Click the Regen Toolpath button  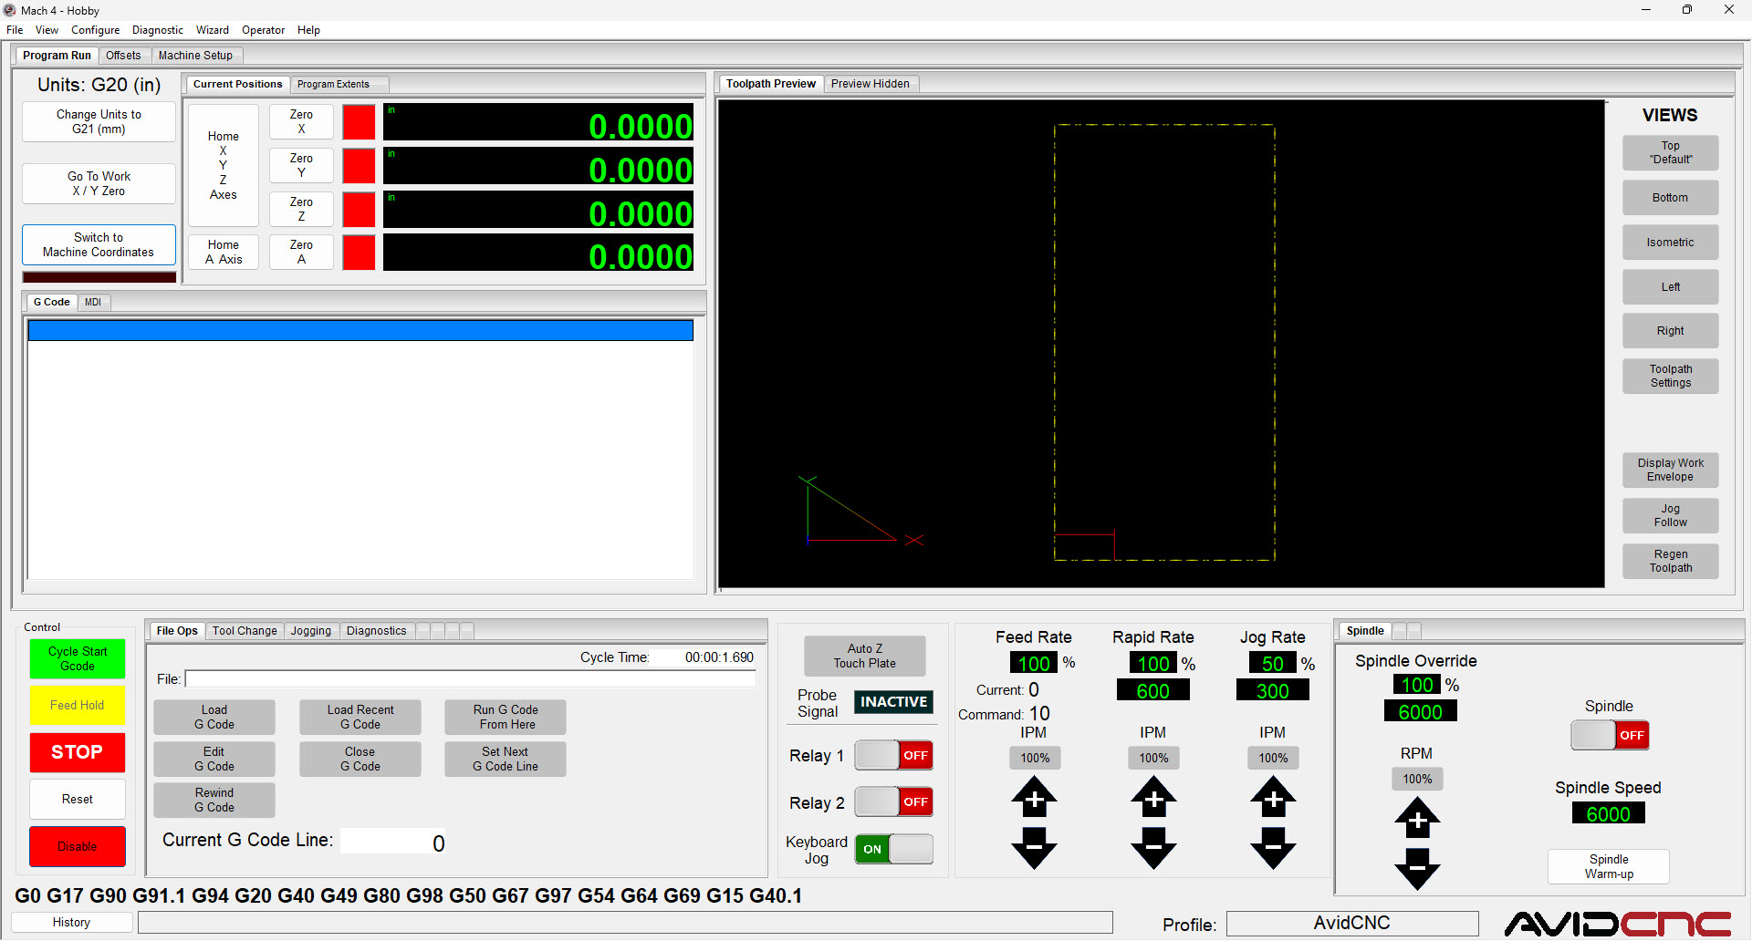click(1671, 561)
